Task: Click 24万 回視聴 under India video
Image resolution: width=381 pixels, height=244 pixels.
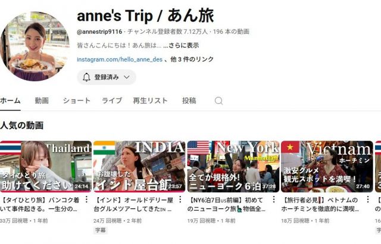Action: click(x=107, y=221)
